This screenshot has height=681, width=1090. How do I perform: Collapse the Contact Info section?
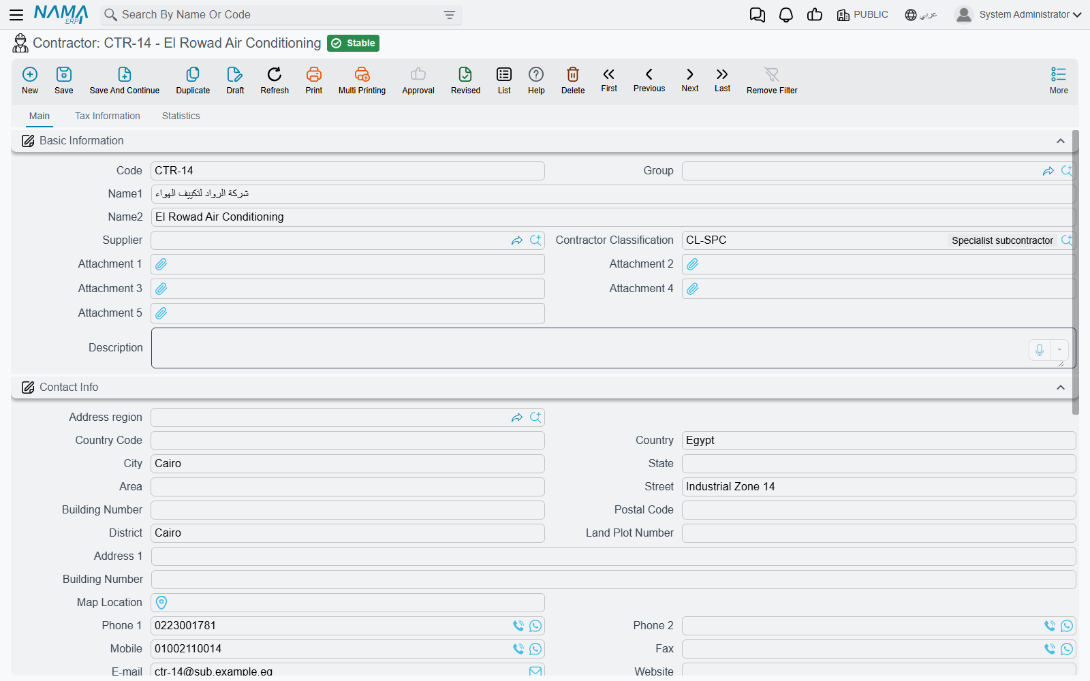click(x=1061, y=387)
